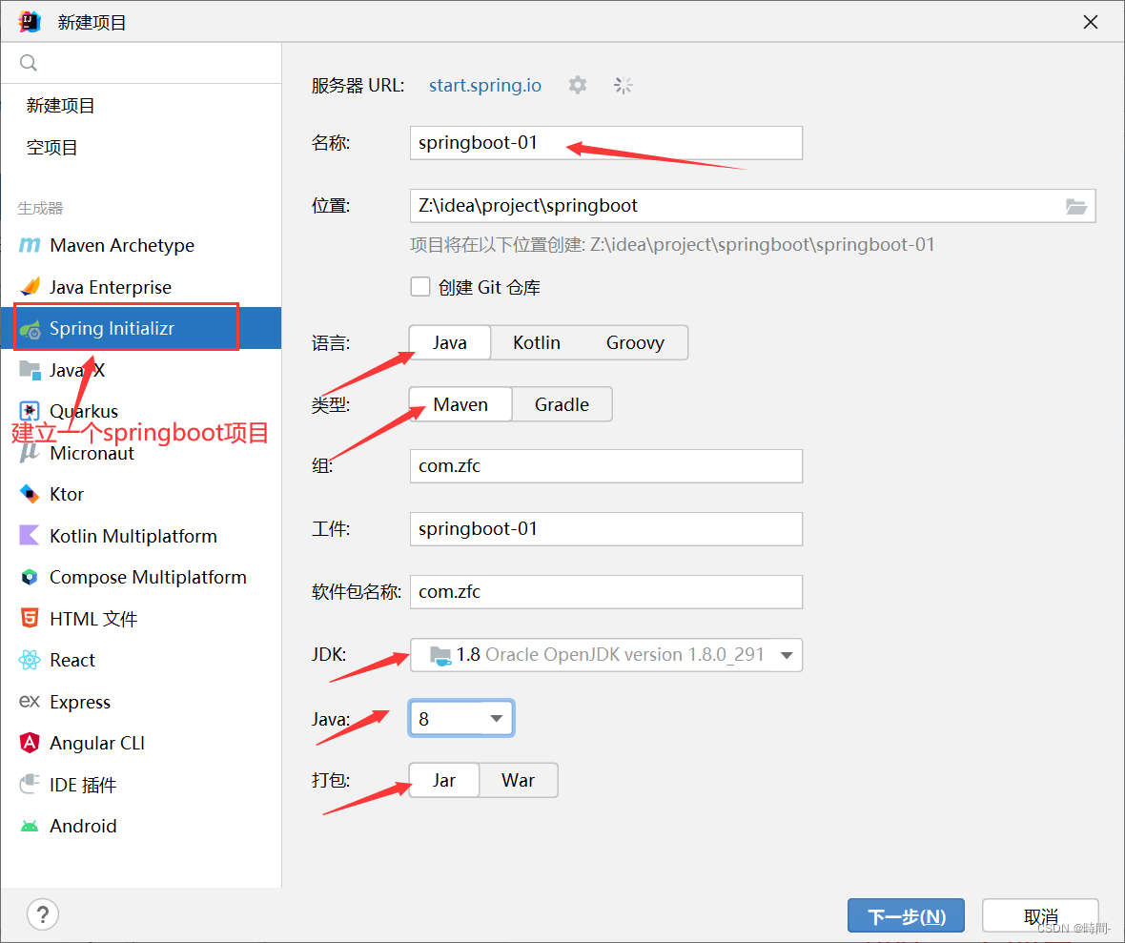Select the IDE 插件 generator
Screen dimensions: 1125x943
[141, 785]
